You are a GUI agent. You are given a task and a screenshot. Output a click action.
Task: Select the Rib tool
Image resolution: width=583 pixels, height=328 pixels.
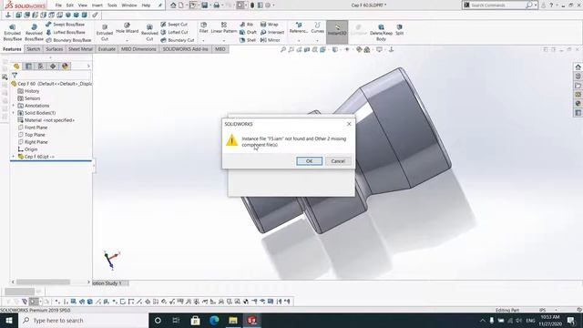[x=247, y=25]
